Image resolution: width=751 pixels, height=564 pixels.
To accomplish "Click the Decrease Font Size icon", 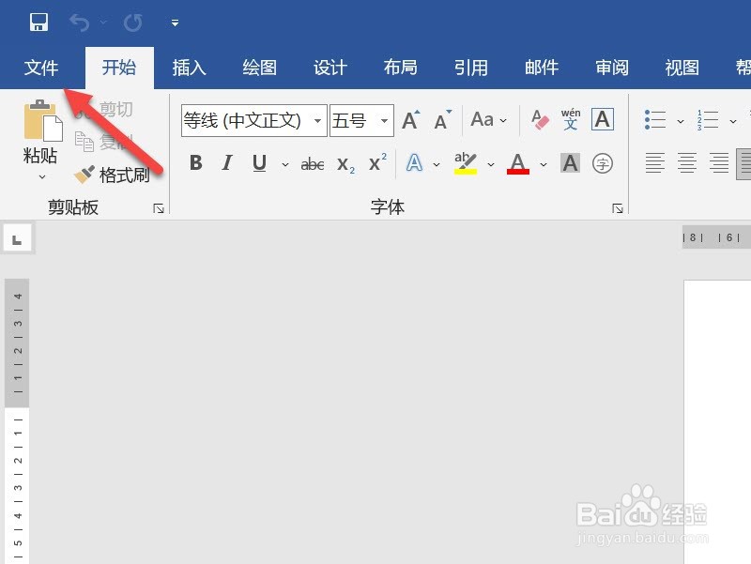I will click(x=442, y=120).
